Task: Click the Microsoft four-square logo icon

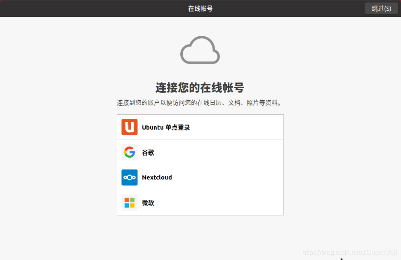Action: click(130, 203)
